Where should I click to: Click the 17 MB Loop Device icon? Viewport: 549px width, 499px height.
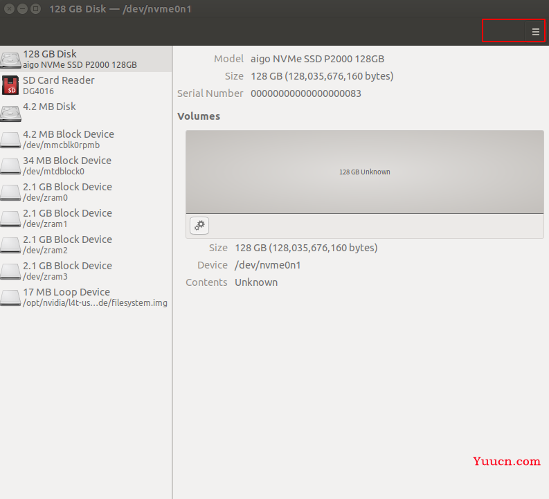click(x=10, y=298)
